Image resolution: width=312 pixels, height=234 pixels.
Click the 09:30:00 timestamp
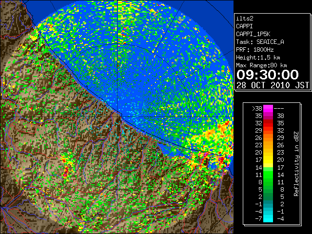(268, 75)
